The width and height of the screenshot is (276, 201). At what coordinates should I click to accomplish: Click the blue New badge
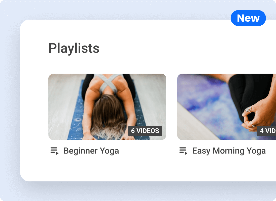pyautogui.click(x=248, y=18)
